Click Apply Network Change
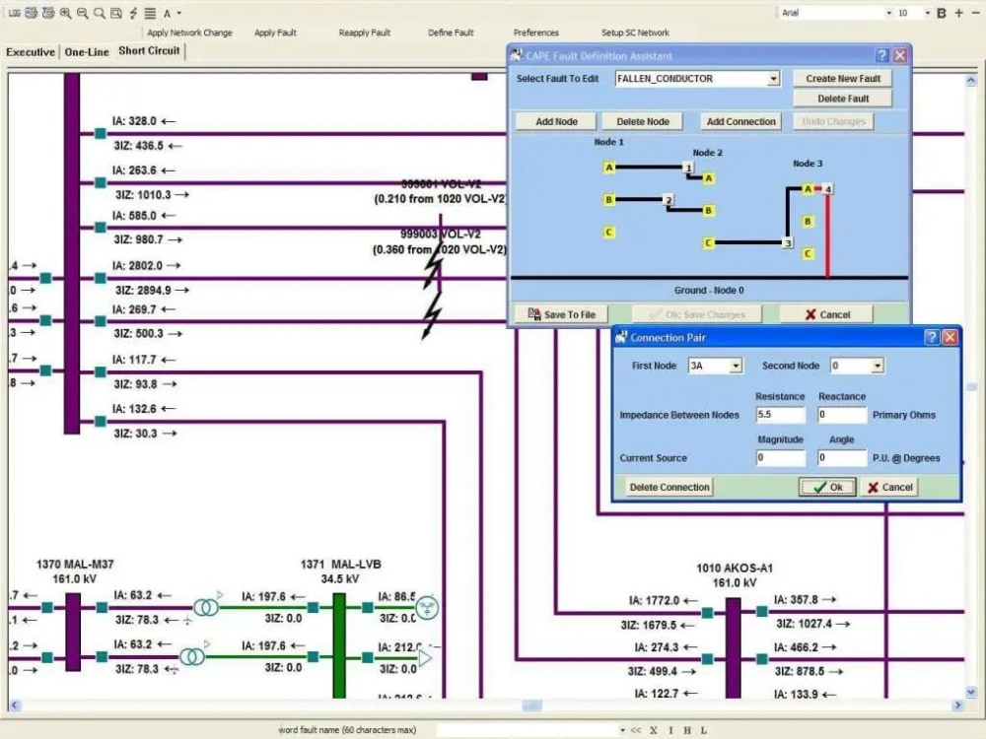The image size is (986, 739). coord(189,33)
